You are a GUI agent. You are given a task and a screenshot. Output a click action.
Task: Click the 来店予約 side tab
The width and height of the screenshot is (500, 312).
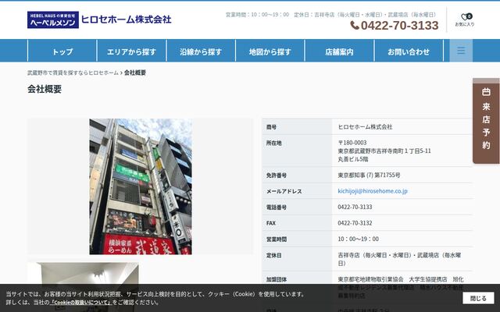486,121
